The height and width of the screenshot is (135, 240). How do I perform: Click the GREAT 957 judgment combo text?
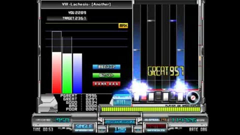coord(166,71)
